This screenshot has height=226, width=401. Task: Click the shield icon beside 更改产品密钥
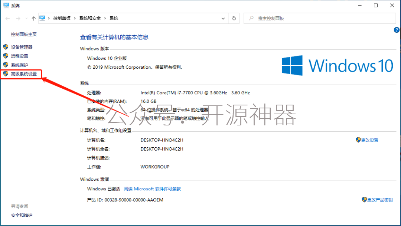(x=364, y=200)
